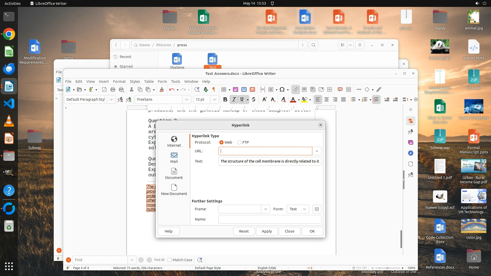Open the Tools menu

(175, 82)
